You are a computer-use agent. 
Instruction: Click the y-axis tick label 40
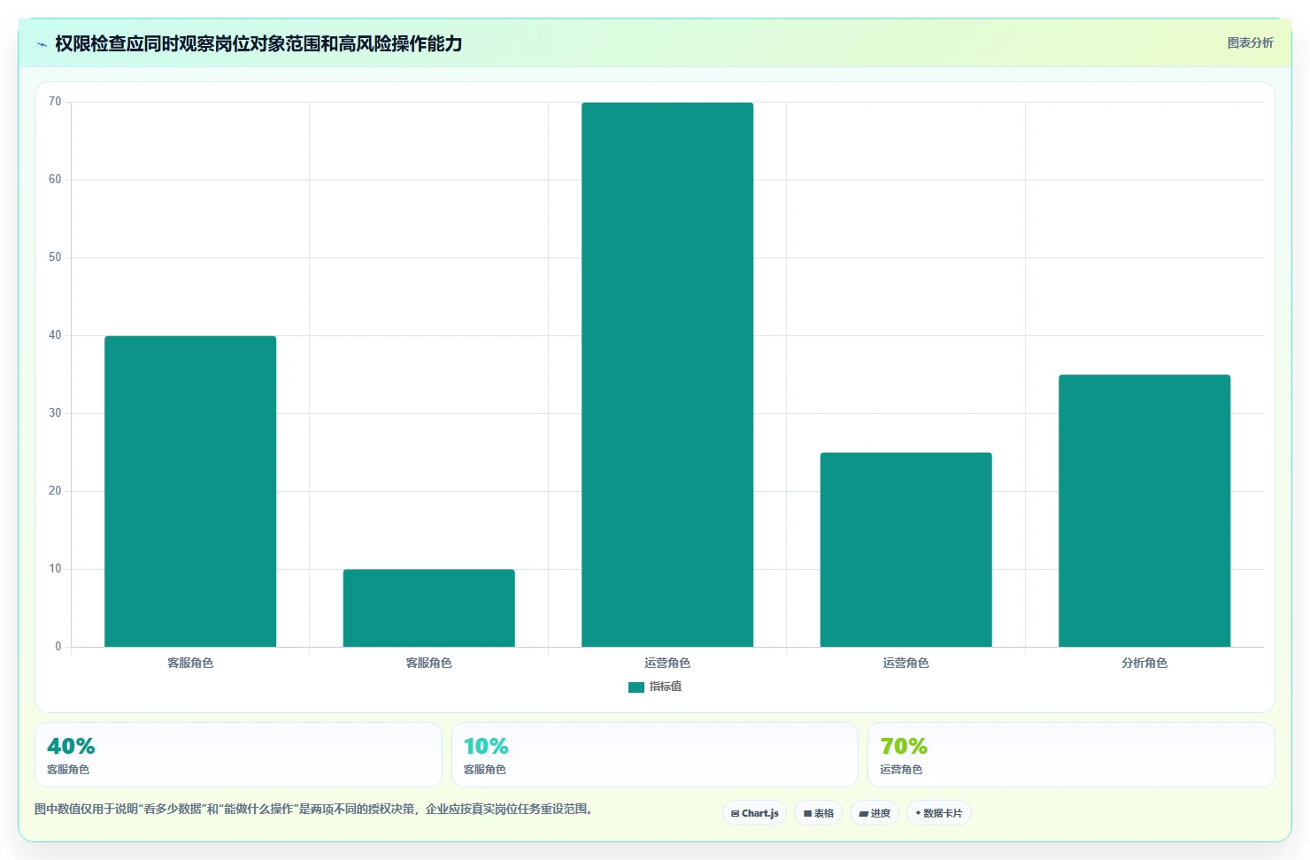pyautogui.click(x=55, y=335)
